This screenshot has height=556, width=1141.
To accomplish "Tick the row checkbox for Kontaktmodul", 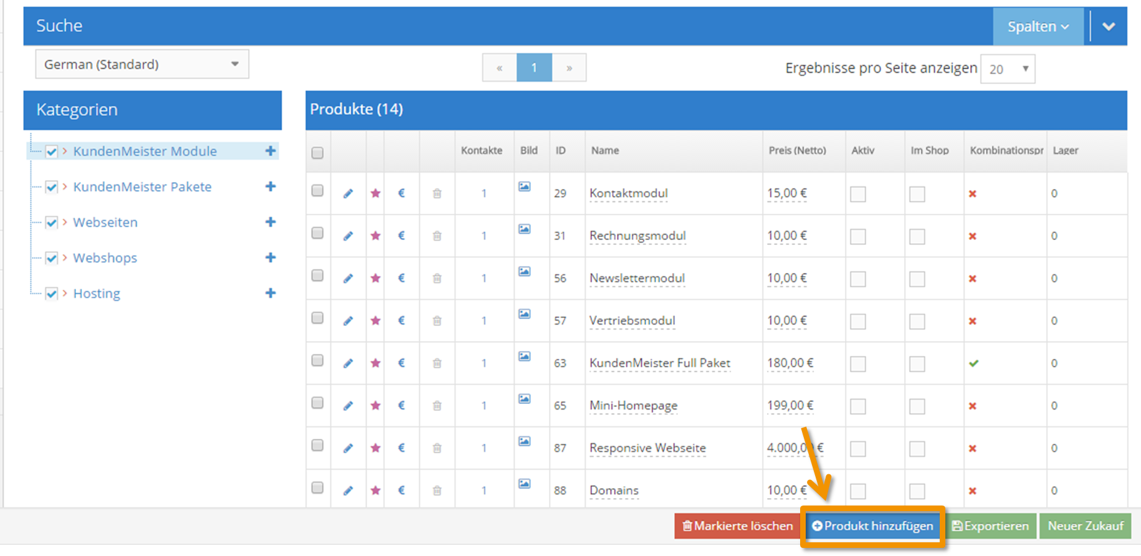I will 318,191.
